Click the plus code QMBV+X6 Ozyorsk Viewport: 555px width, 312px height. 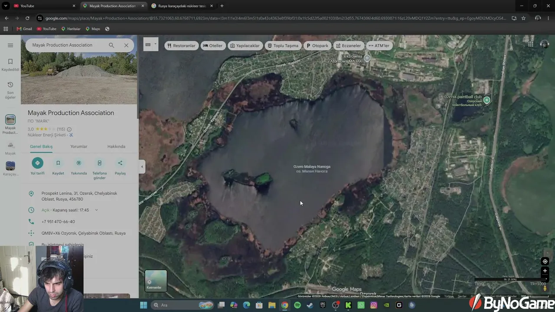click(x=84, y=233)
